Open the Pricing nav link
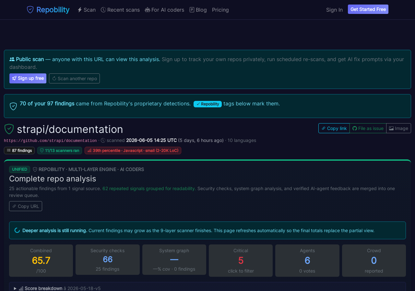 pos(220,10)
